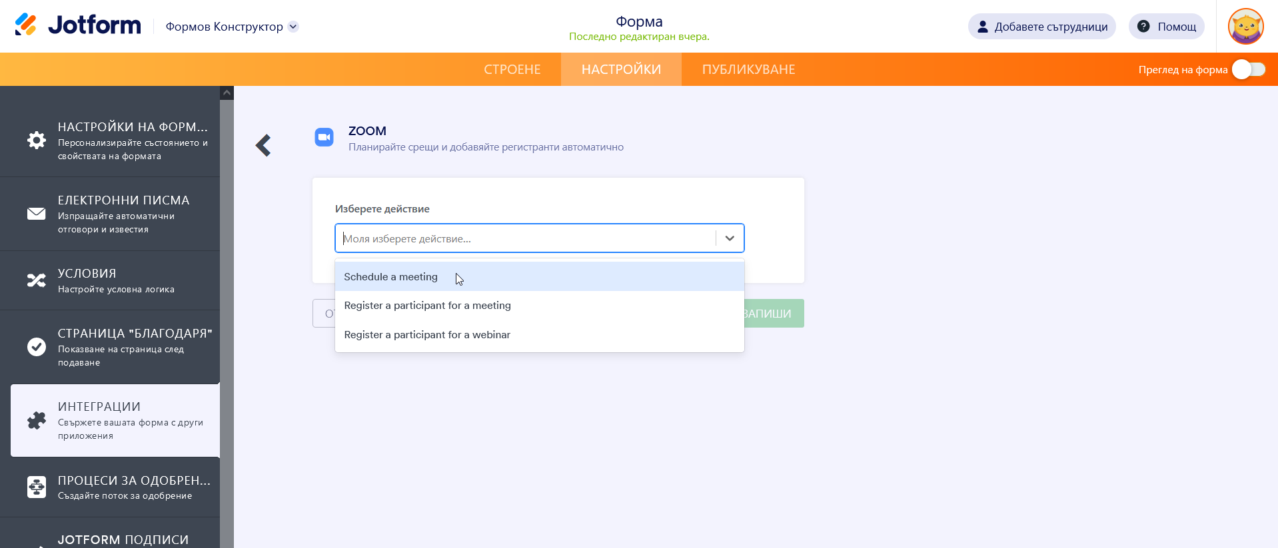Switch to the СТРОЕНЕ tab

pos(512,69)
